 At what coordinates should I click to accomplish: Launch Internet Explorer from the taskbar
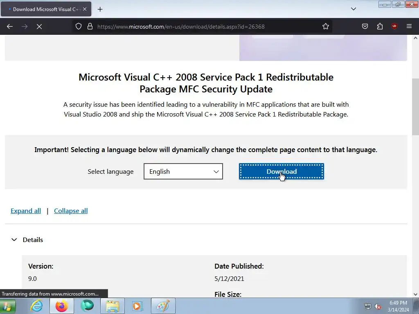pos(36,306)
